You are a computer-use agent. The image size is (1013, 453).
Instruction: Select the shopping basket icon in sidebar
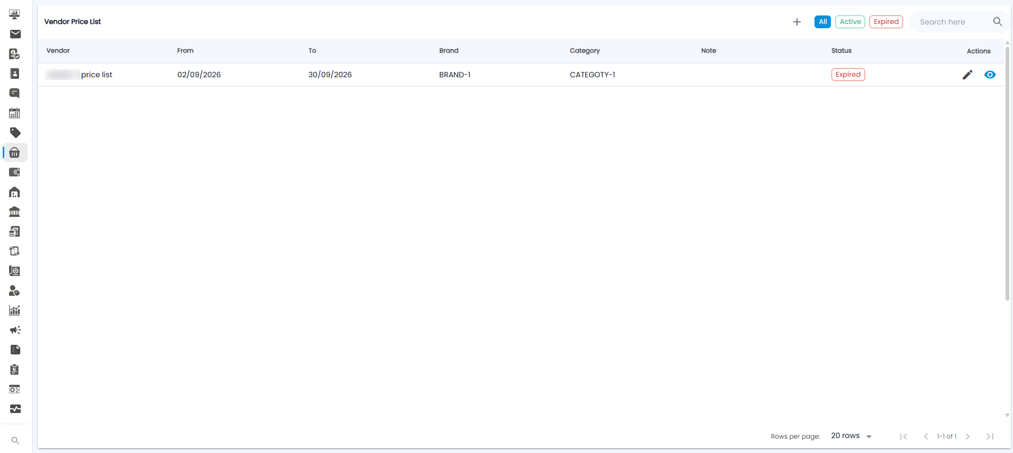tap(15, 152)
